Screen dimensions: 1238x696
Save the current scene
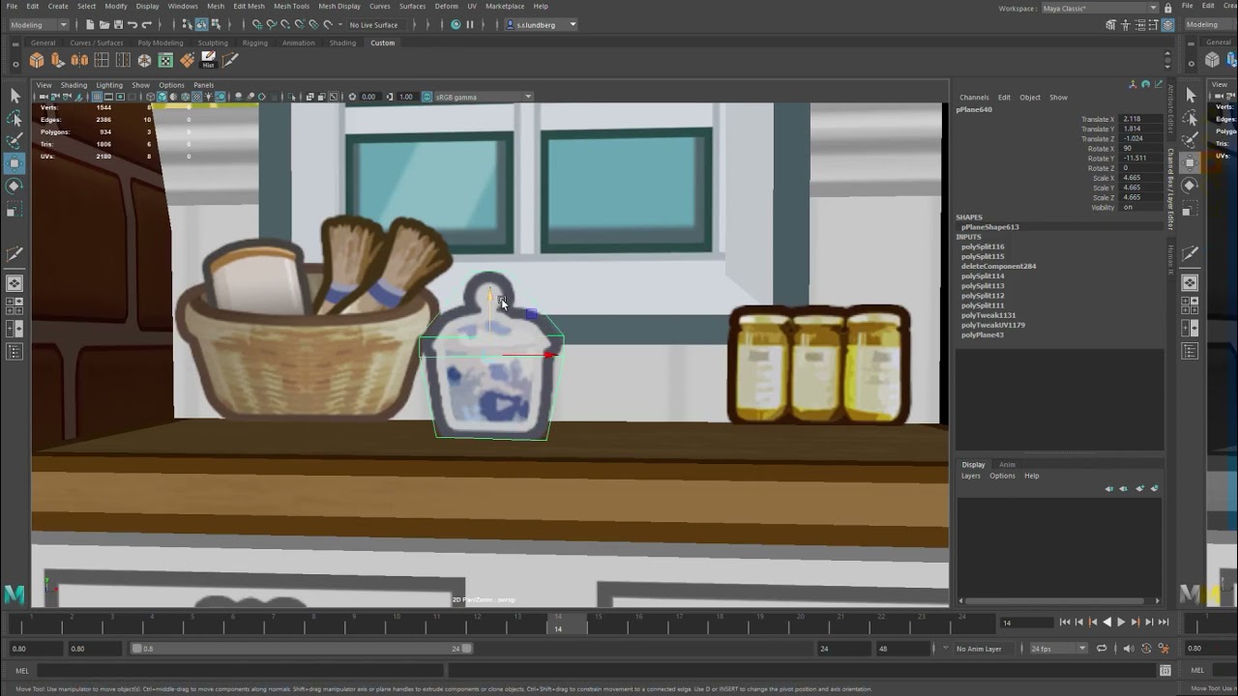click(117, 24)
